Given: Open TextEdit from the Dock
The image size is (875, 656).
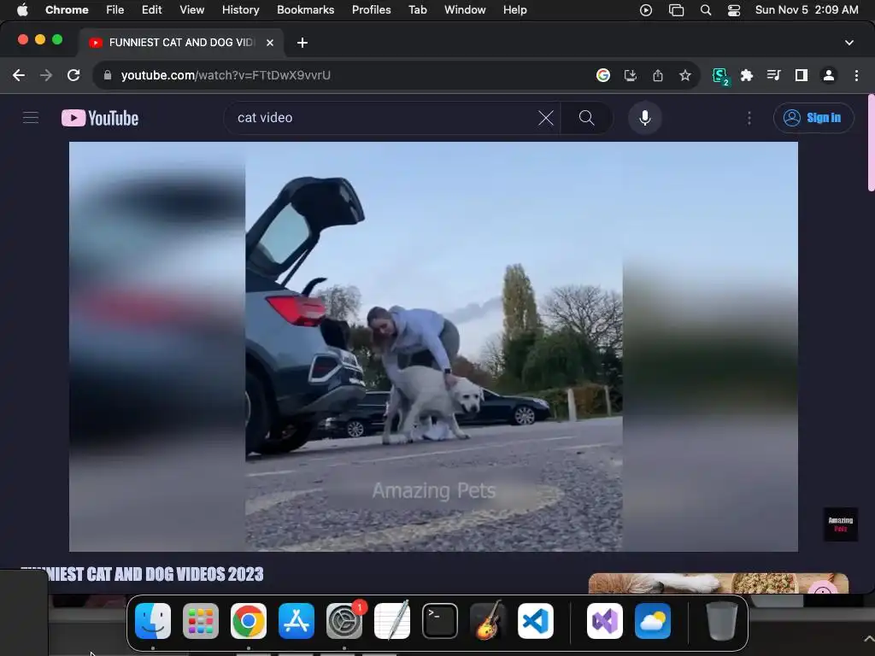Looking at the screenshot, I should tap(391, 621).
